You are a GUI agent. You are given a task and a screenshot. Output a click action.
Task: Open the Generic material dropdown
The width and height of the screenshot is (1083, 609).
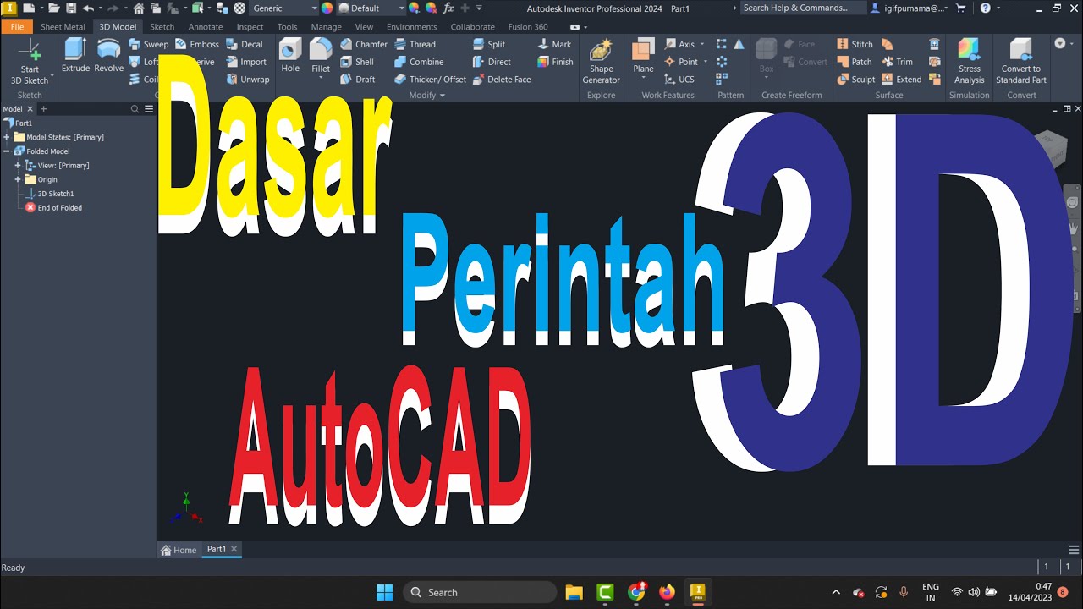tap(285, 8)
